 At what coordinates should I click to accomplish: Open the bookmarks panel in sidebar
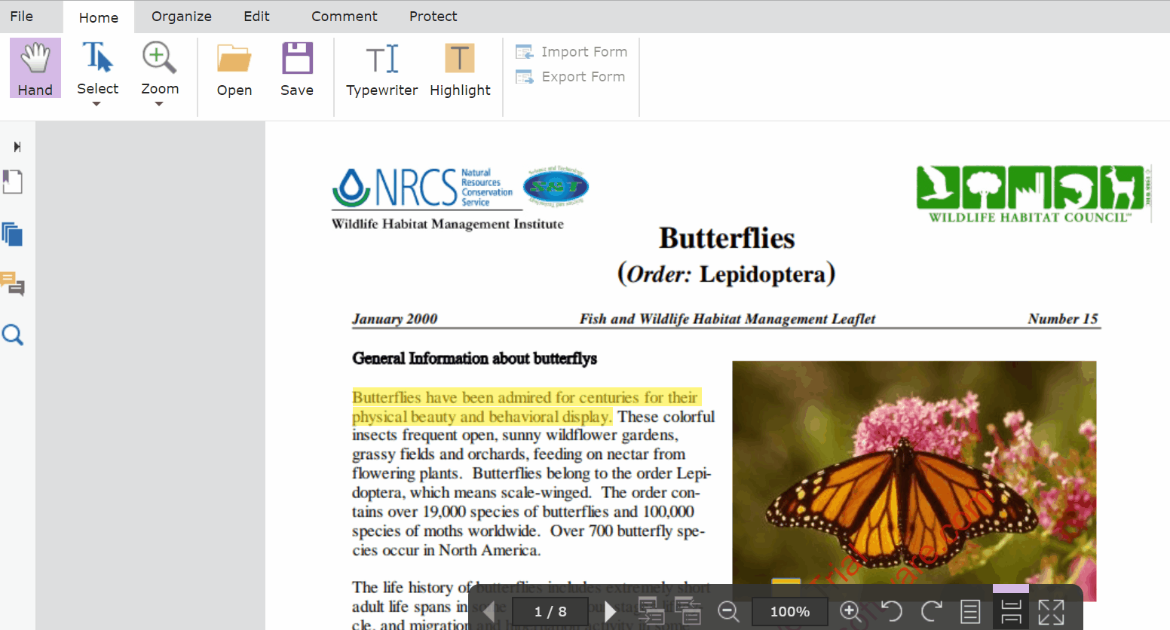pyautogui.click(x=13, y=182)
